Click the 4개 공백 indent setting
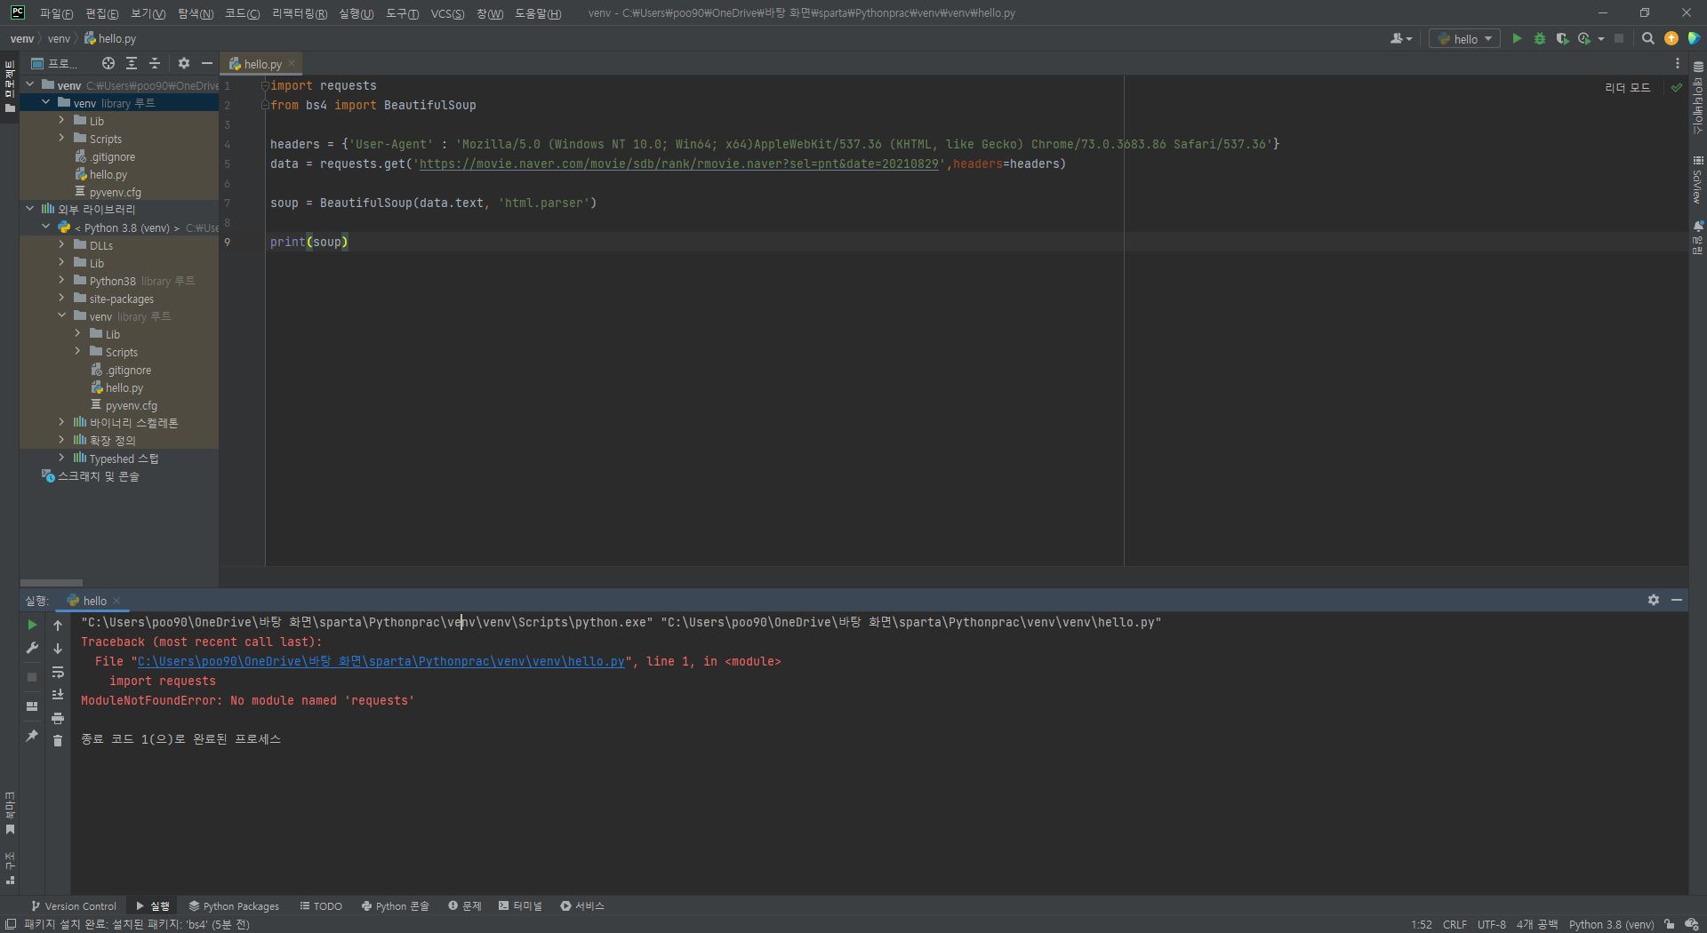The width and height of the screenshot is (1707, 933). [x=1537, y=924]
